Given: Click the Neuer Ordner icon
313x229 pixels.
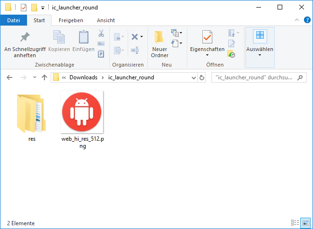Looking at the screenshot, I should click(x=159, y=37).
